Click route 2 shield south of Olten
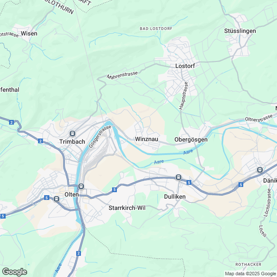The image size is (277, 277). click(79, 253)
